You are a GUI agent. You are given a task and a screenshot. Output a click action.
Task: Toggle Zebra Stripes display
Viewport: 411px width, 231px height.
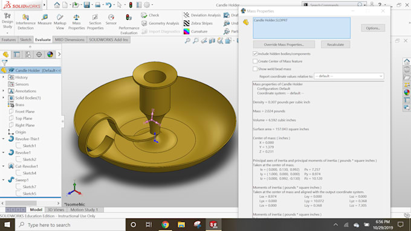(198, 24)
